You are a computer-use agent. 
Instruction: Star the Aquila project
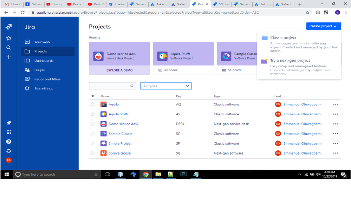coord(93,104)
